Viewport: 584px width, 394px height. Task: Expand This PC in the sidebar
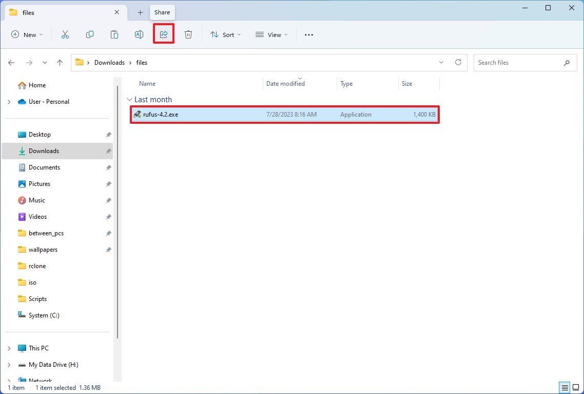click(x=9, y=348)
